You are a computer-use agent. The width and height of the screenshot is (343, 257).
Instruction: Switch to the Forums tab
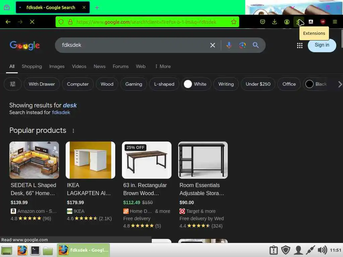pyautogui.click(x=121, y=66)
